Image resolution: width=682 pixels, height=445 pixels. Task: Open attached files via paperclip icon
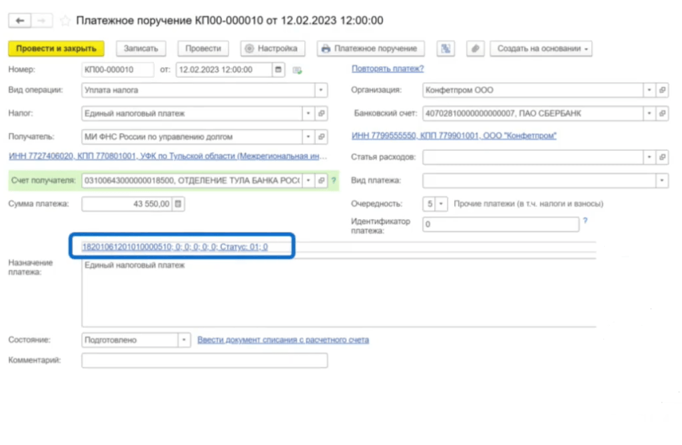[x=475, y=49]
